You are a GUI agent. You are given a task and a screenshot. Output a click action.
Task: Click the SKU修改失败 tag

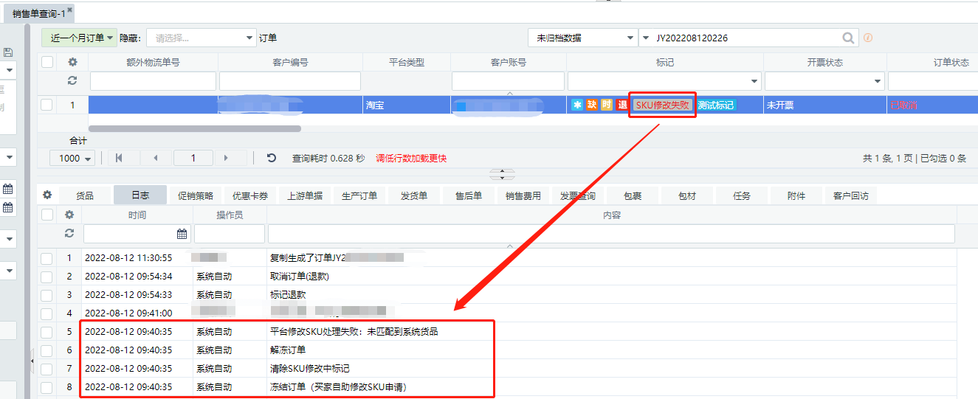coord(662,105)
